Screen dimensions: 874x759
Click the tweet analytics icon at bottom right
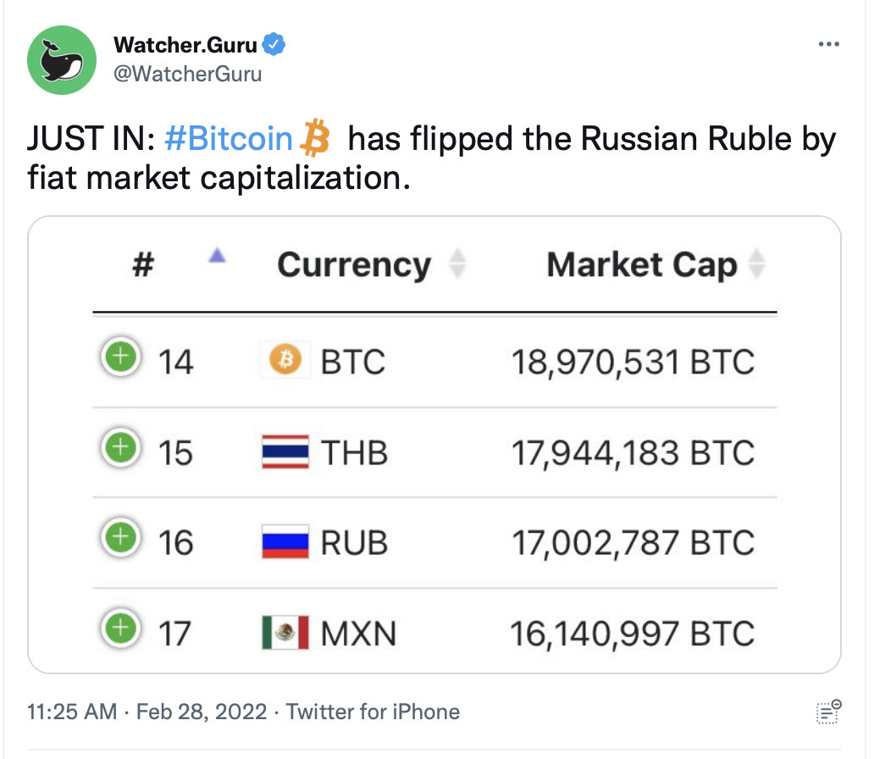point(828,712)
